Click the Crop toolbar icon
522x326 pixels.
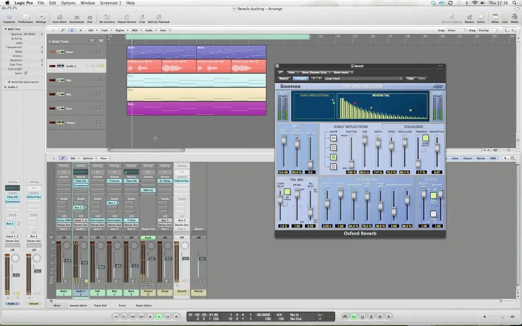coord(142,18)
